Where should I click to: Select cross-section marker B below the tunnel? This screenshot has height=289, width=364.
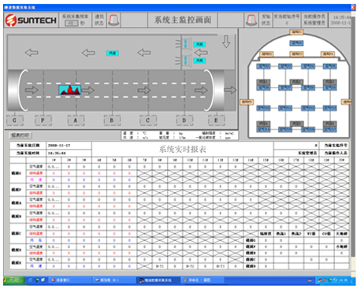pos(112,120)
